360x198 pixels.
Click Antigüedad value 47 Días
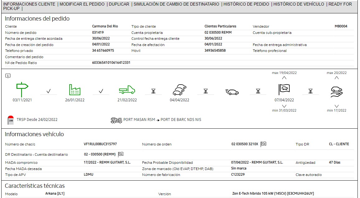(x=334, y=162)
